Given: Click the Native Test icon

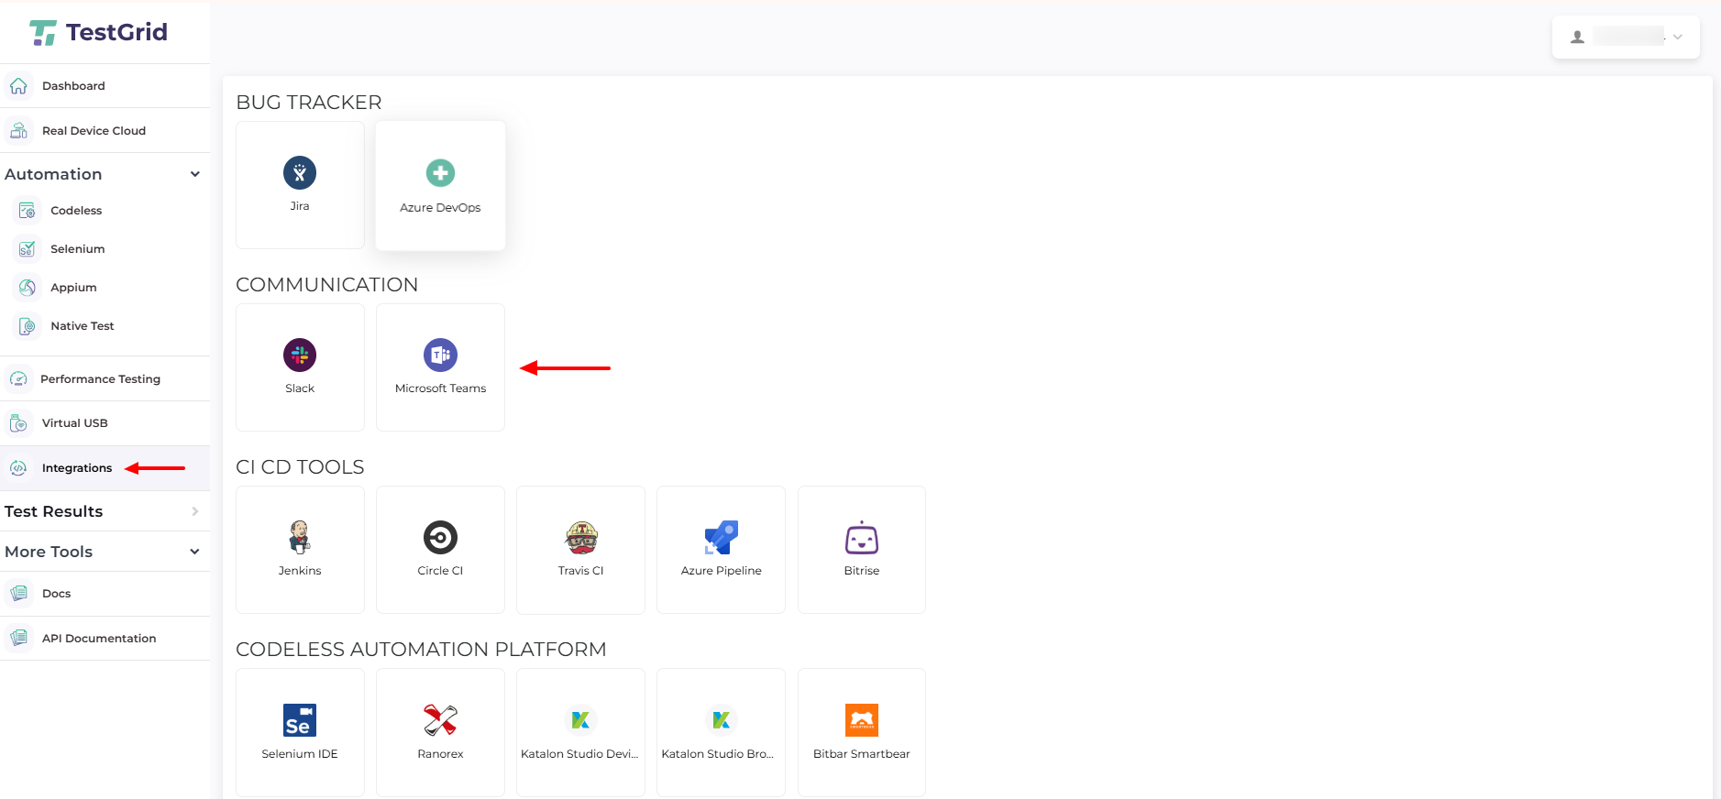Looking at the screenshot, I should pos(28,326).
